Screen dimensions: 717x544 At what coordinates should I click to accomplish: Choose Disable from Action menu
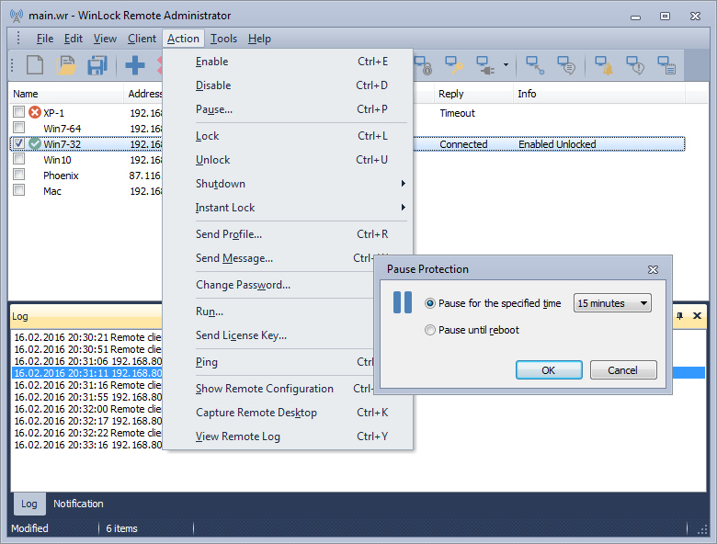pyautogui.click(x=288, y=85)
